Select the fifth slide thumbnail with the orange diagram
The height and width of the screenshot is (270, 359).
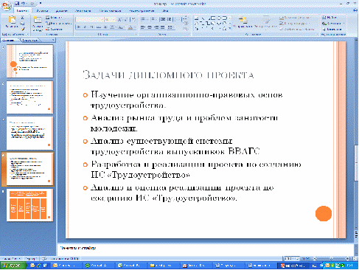click(29, 205)
